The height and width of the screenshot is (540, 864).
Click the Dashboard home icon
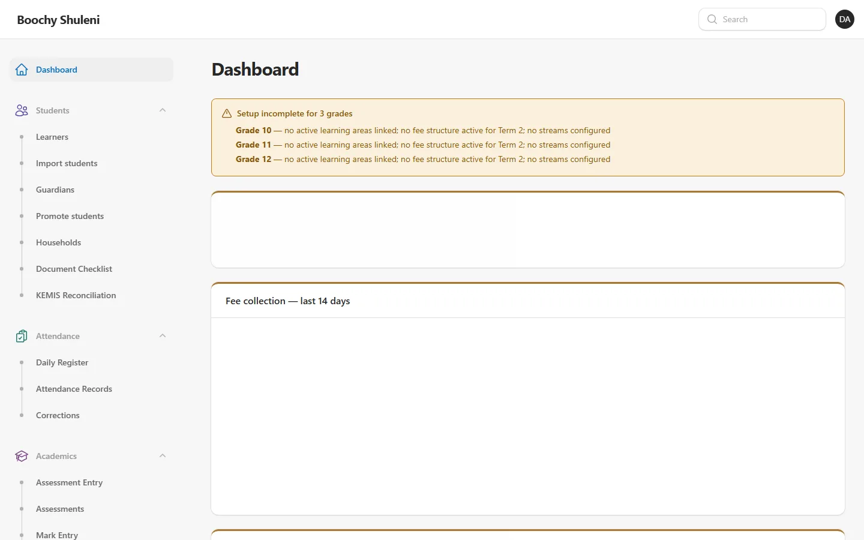coord(22,70)
